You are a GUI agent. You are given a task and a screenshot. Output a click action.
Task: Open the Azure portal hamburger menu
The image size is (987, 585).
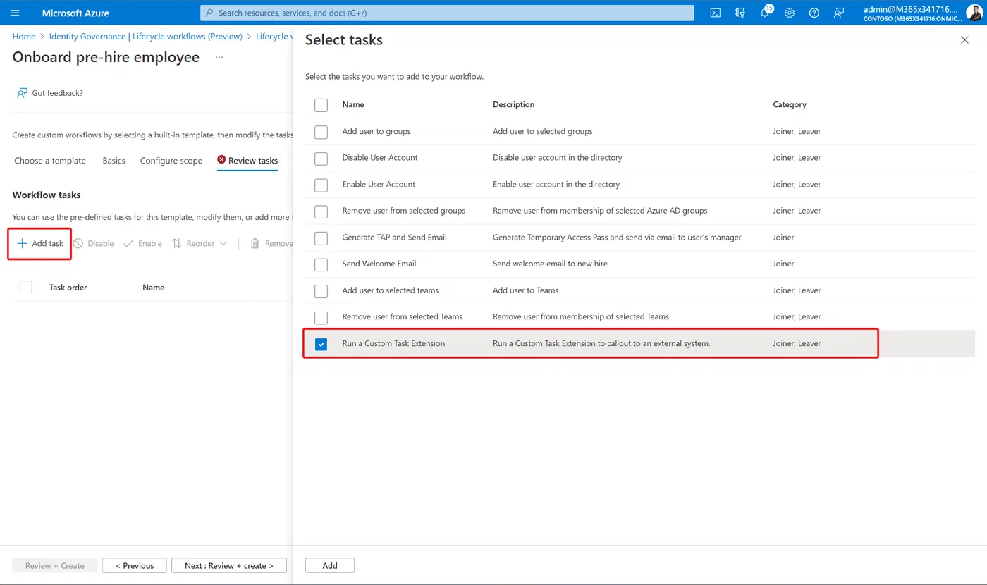tap(15, 13)
